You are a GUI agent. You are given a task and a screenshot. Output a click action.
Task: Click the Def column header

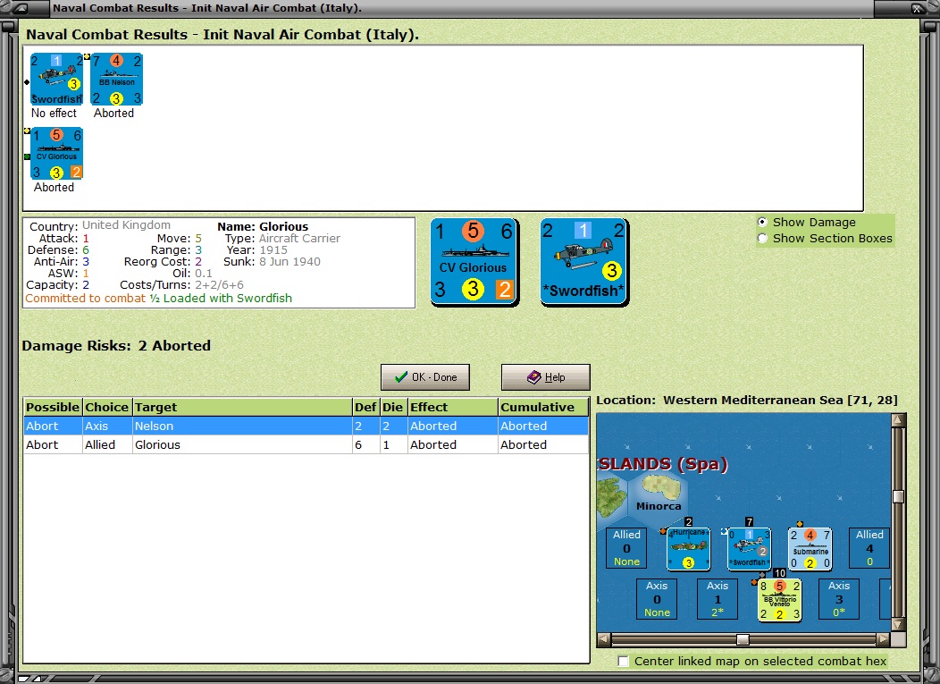coord(365,407)
